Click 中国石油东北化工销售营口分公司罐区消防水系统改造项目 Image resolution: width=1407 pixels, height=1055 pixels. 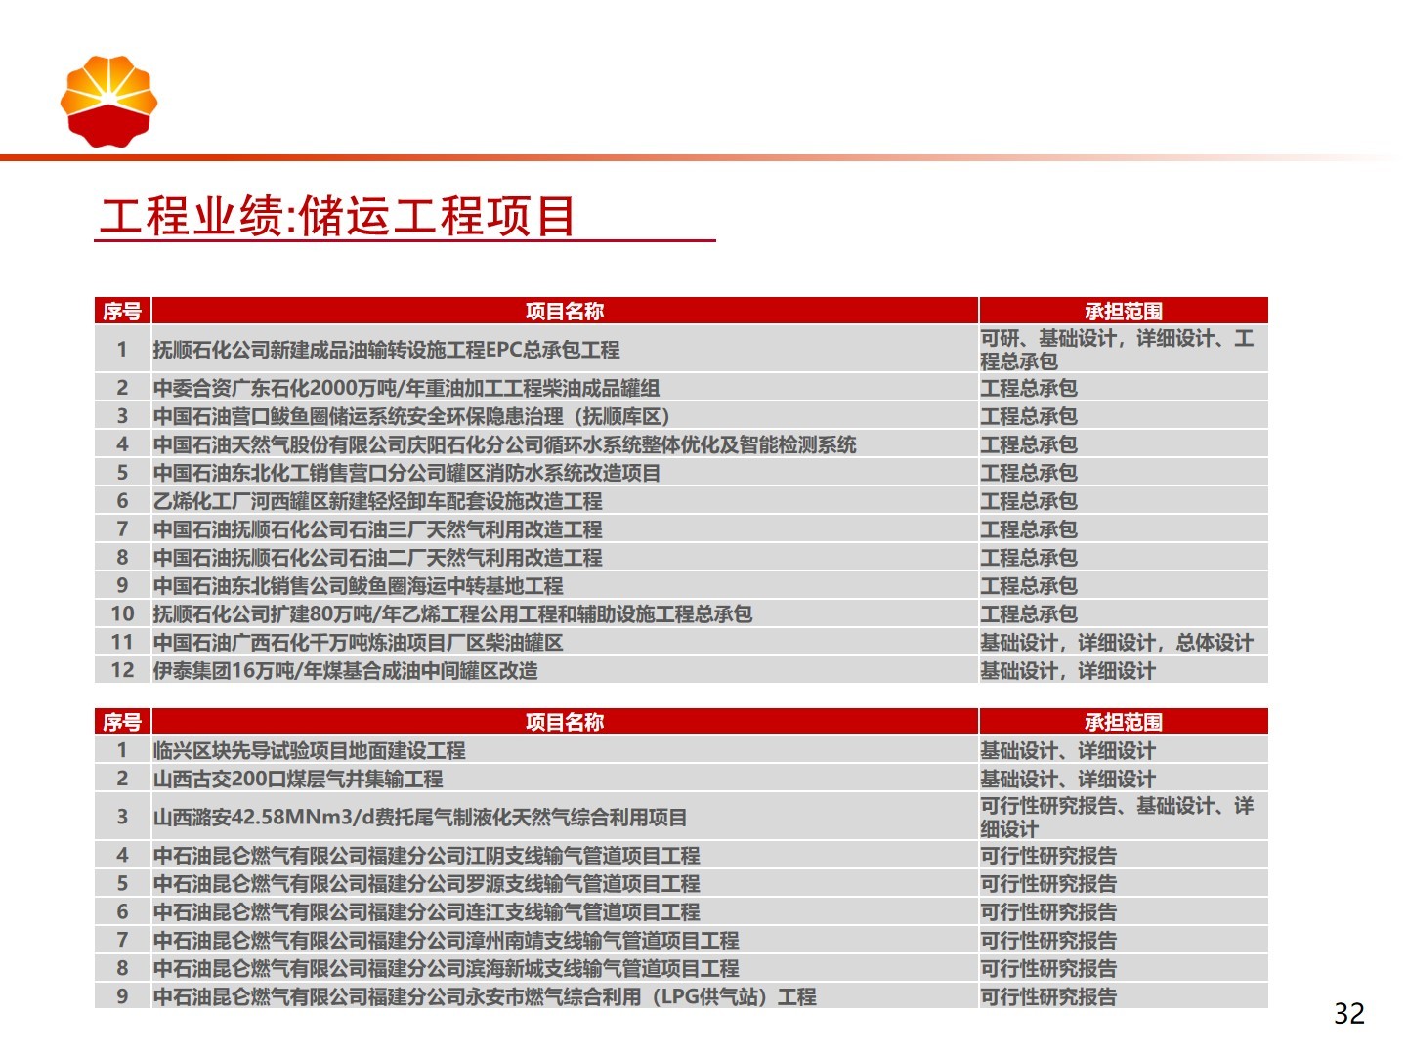coord(406,473)
